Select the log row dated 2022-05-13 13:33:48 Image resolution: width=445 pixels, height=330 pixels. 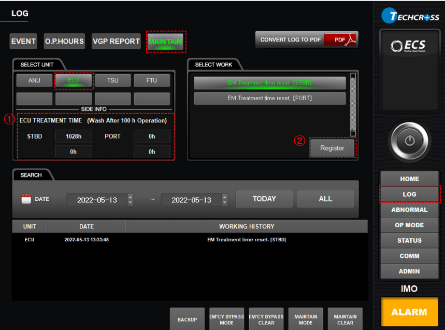coord(190,240)
